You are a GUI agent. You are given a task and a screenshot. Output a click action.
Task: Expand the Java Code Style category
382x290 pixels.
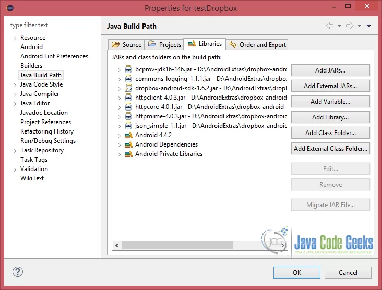pos(15,85)
